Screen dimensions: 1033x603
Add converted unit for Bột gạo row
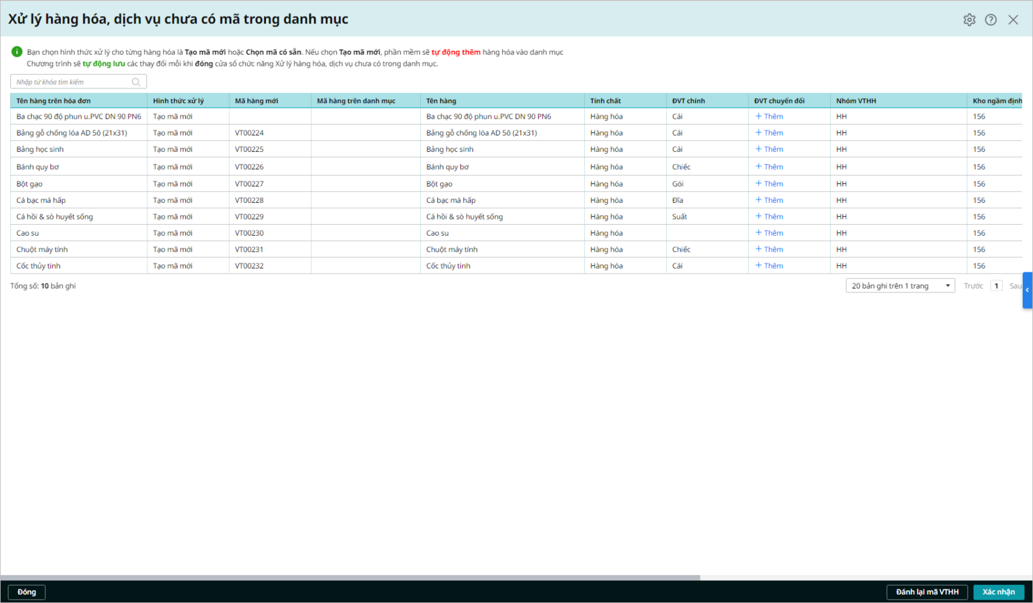[769, 184]
